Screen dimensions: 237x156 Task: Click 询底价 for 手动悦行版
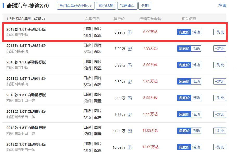pos(184,65)
